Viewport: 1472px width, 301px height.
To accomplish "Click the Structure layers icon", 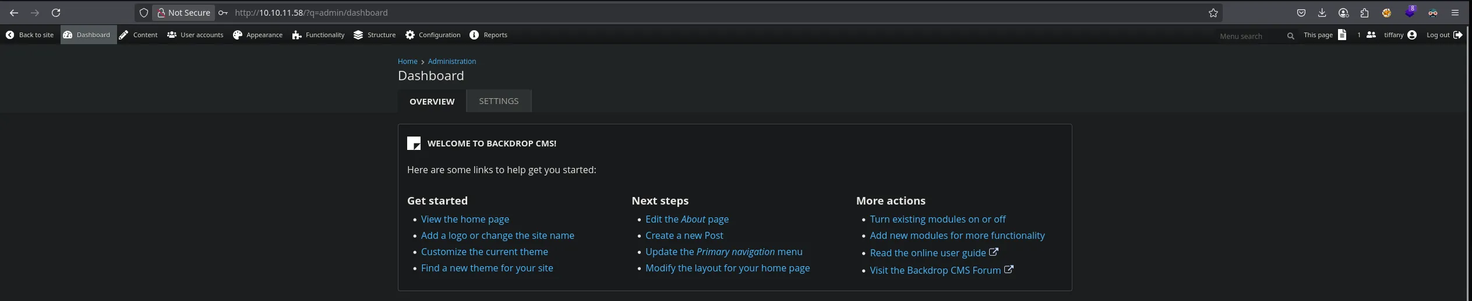I will coord(358,35).
